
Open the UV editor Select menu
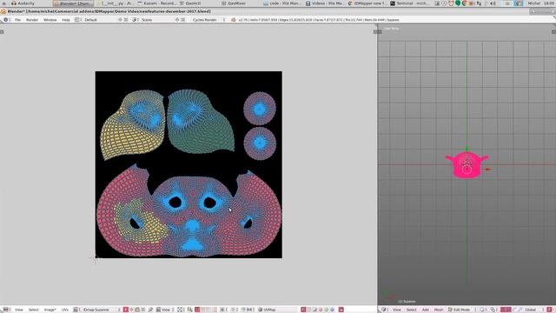point(33,310)
